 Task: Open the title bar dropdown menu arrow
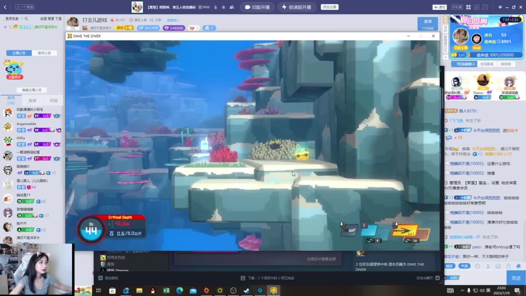click(500, 7)
